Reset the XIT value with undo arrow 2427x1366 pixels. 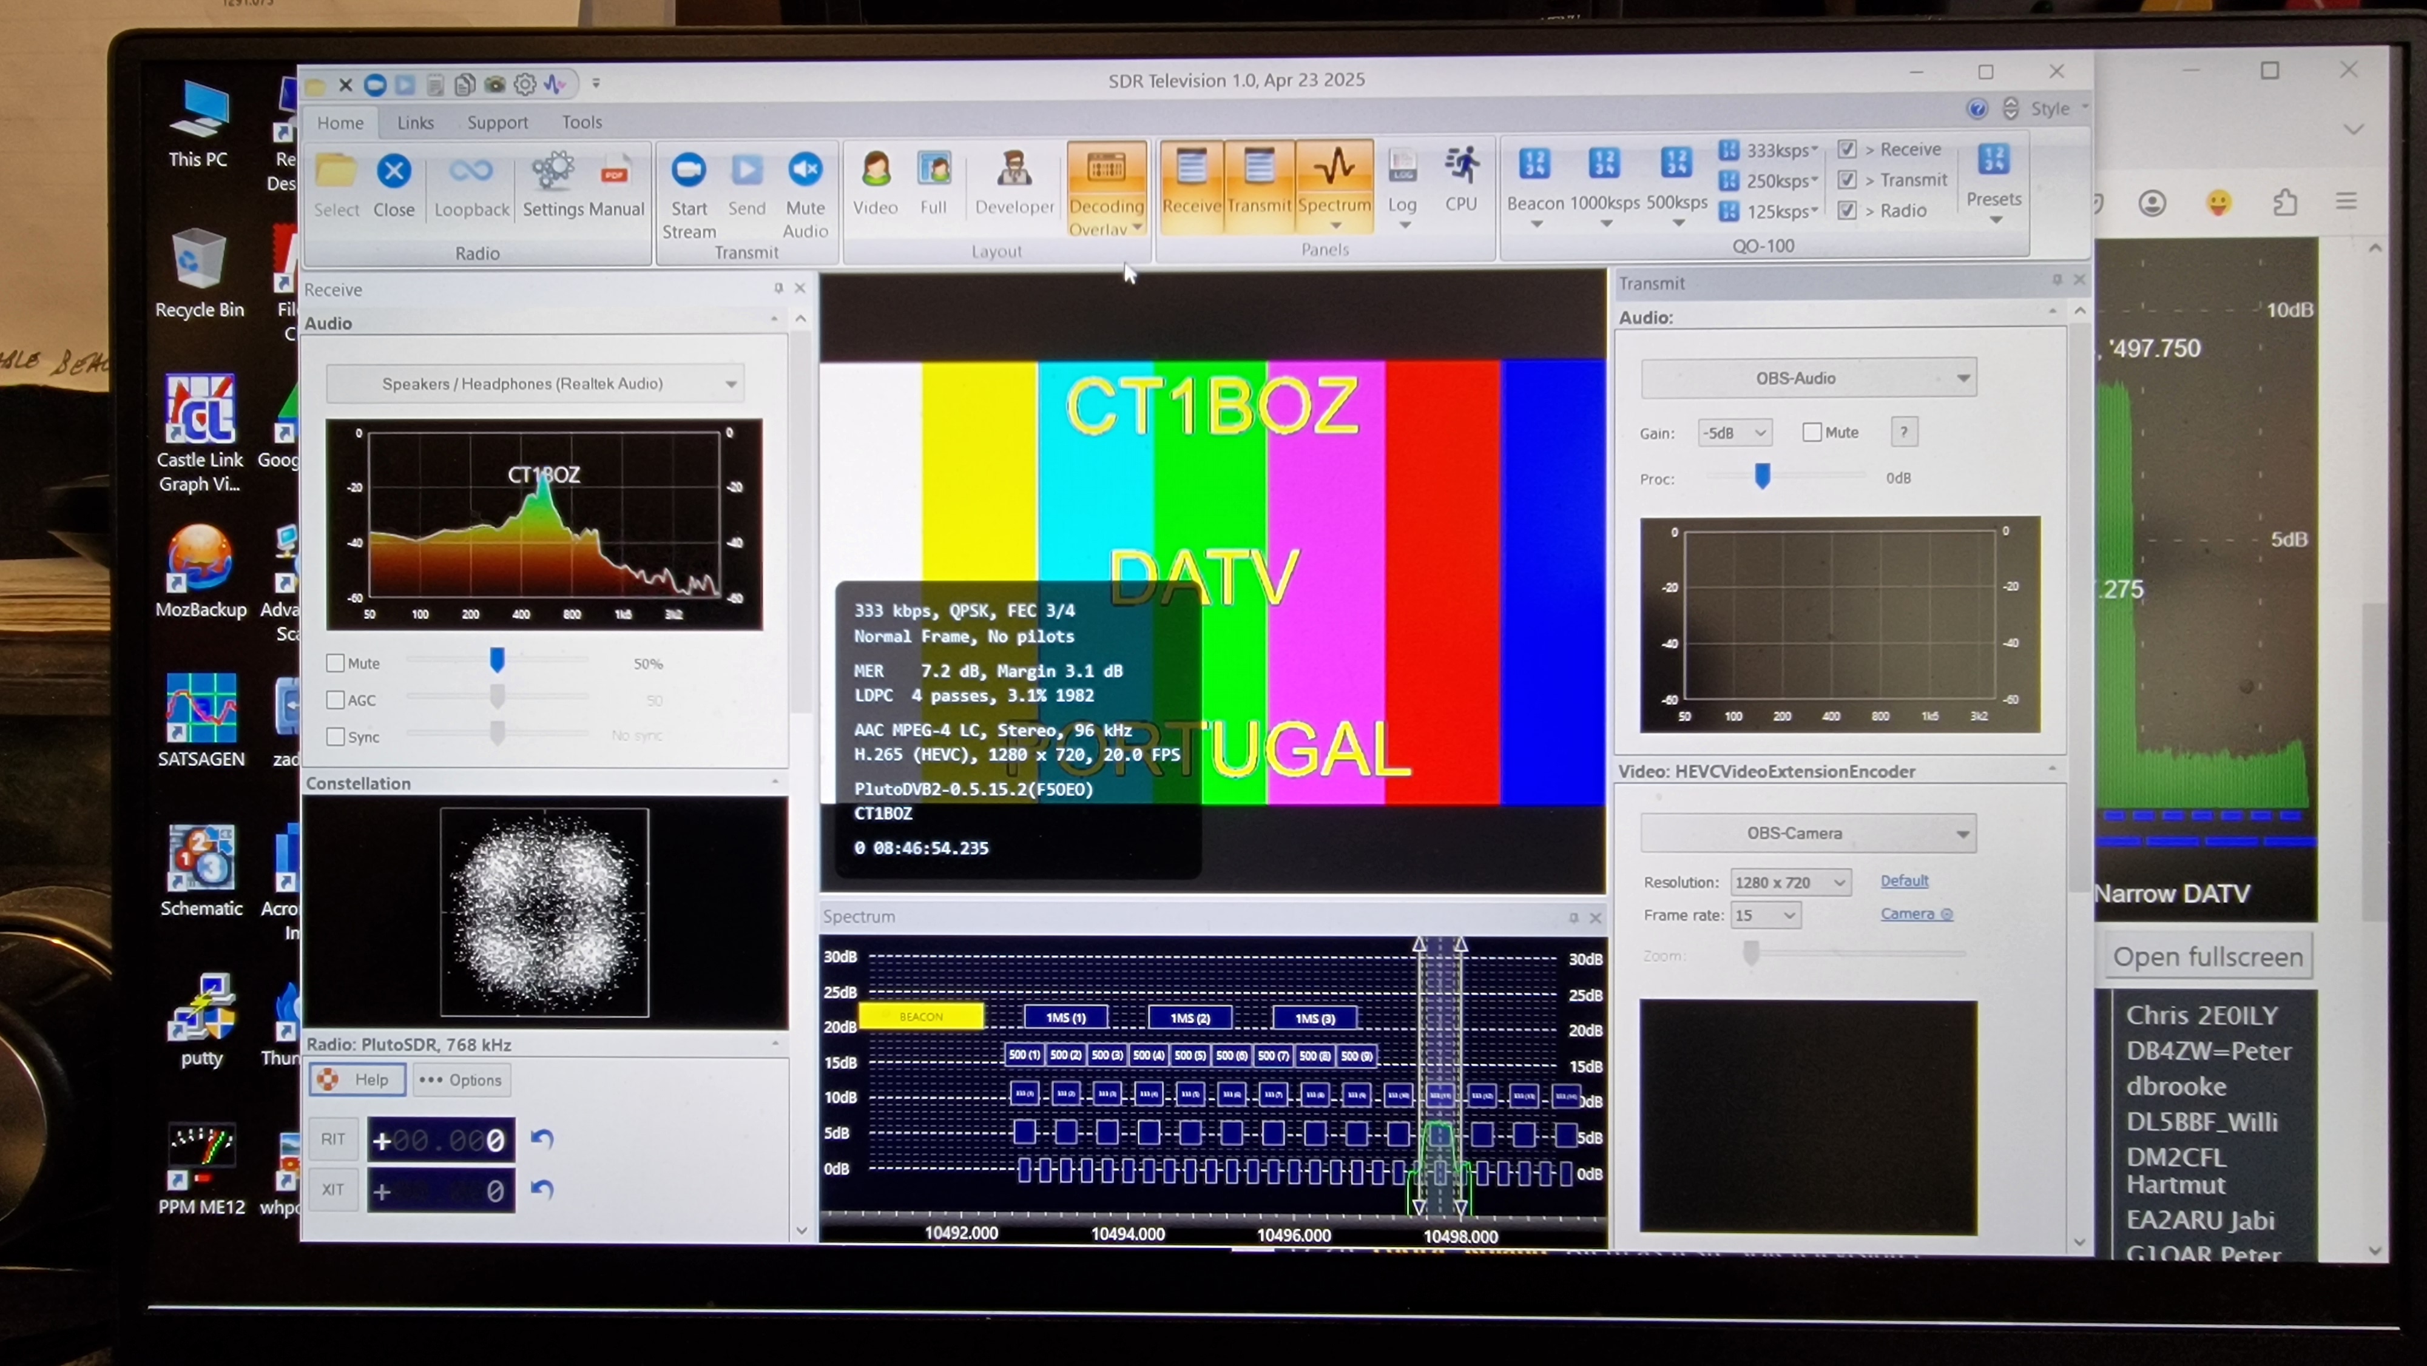(x=542, y=1189)
